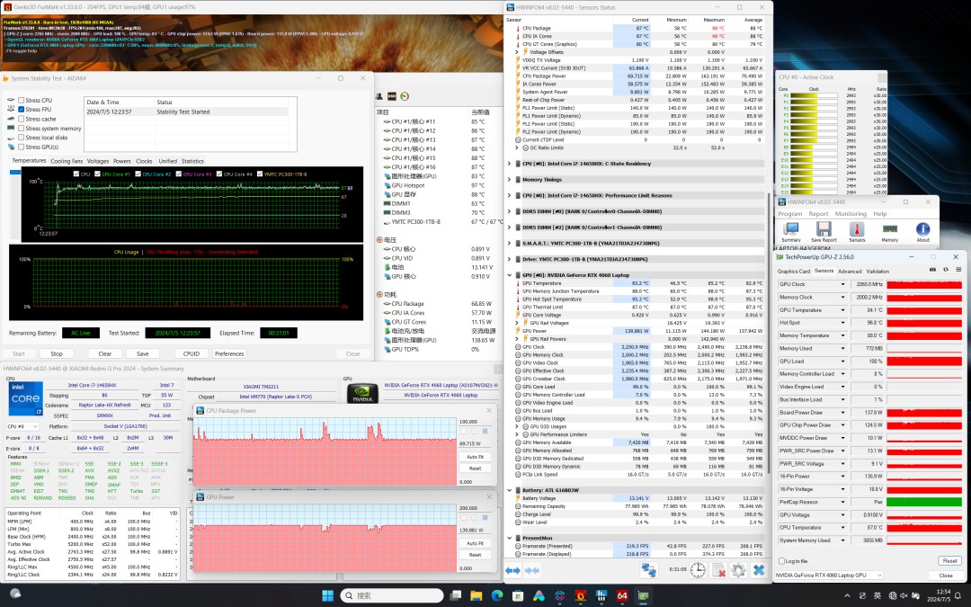Click collapse-columns arrows in HWiNFO sensor window
The width and height of the screenshot is (971, 607).
click(532, 570)
